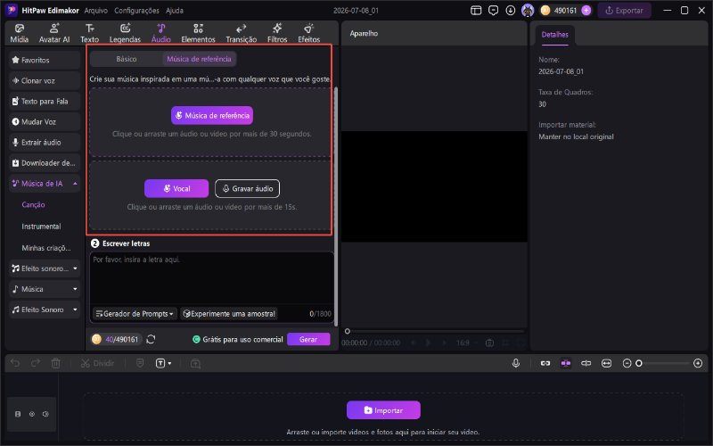Click the redo arrow
The image size is (713, 446).
pyautogui.click(x=36, y=363)
